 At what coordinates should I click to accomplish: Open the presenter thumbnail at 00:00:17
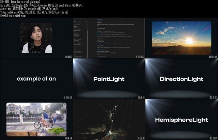pyautogui.click(x=36, y=38)
